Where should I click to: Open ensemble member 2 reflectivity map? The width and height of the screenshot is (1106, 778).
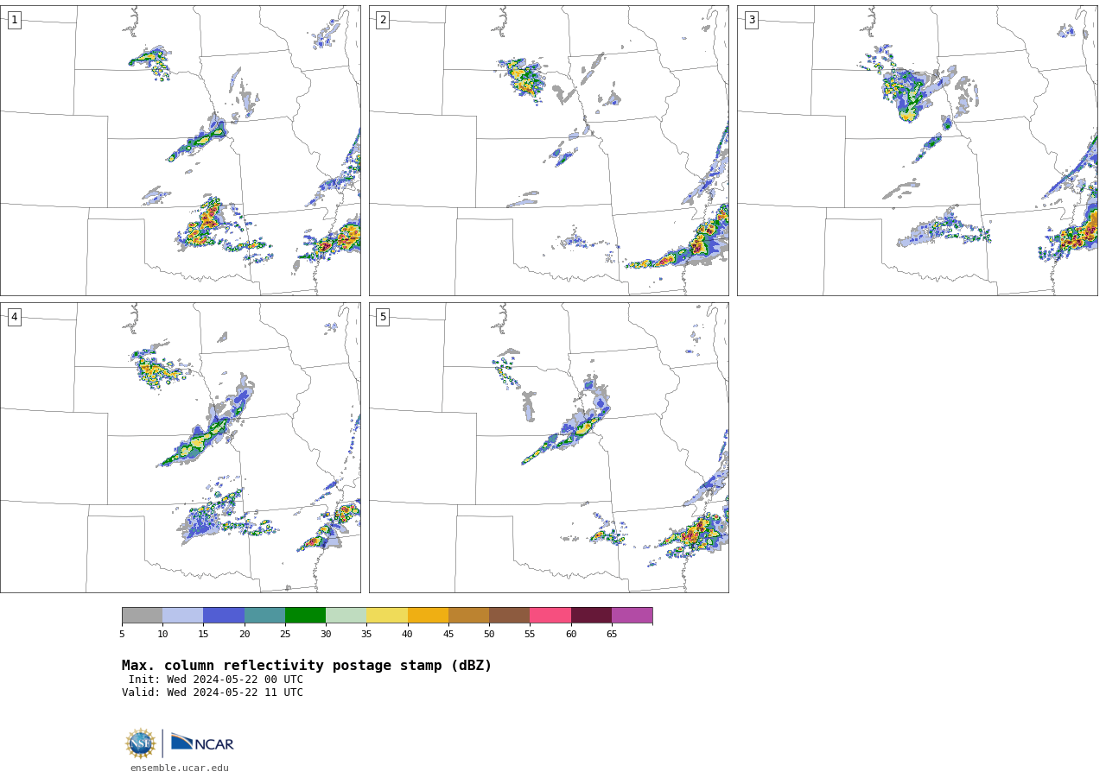(x=549, y=150)
